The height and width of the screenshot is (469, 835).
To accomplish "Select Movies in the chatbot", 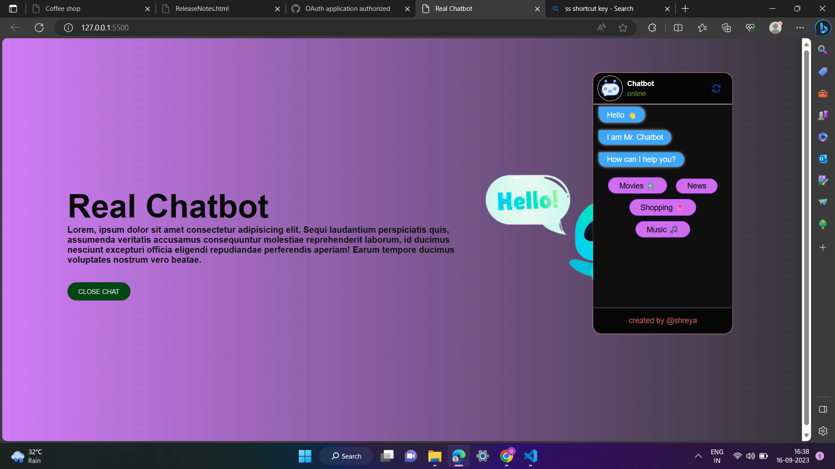I will pyautogui.click(x=637, y=185).
